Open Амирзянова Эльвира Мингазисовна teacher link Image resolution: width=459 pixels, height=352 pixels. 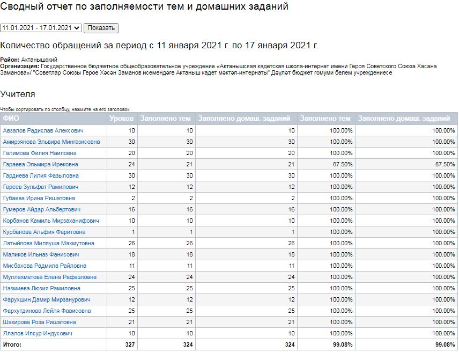pos(51,142)
